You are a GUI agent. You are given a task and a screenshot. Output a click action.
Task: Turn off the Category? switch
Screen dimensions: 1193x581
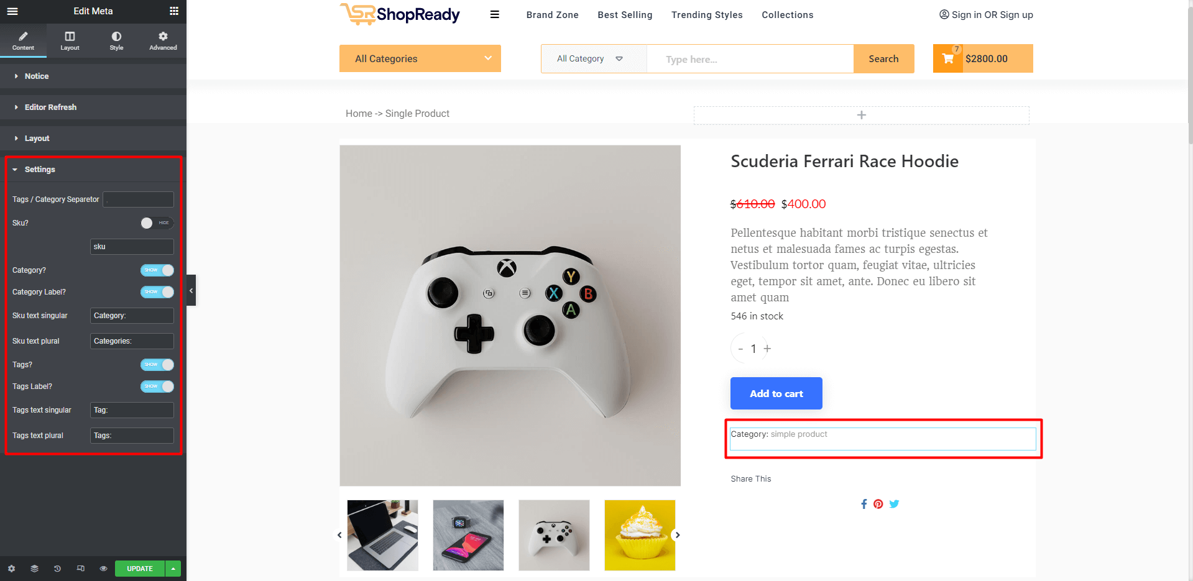pyautogui.click(x=157, y=270)
